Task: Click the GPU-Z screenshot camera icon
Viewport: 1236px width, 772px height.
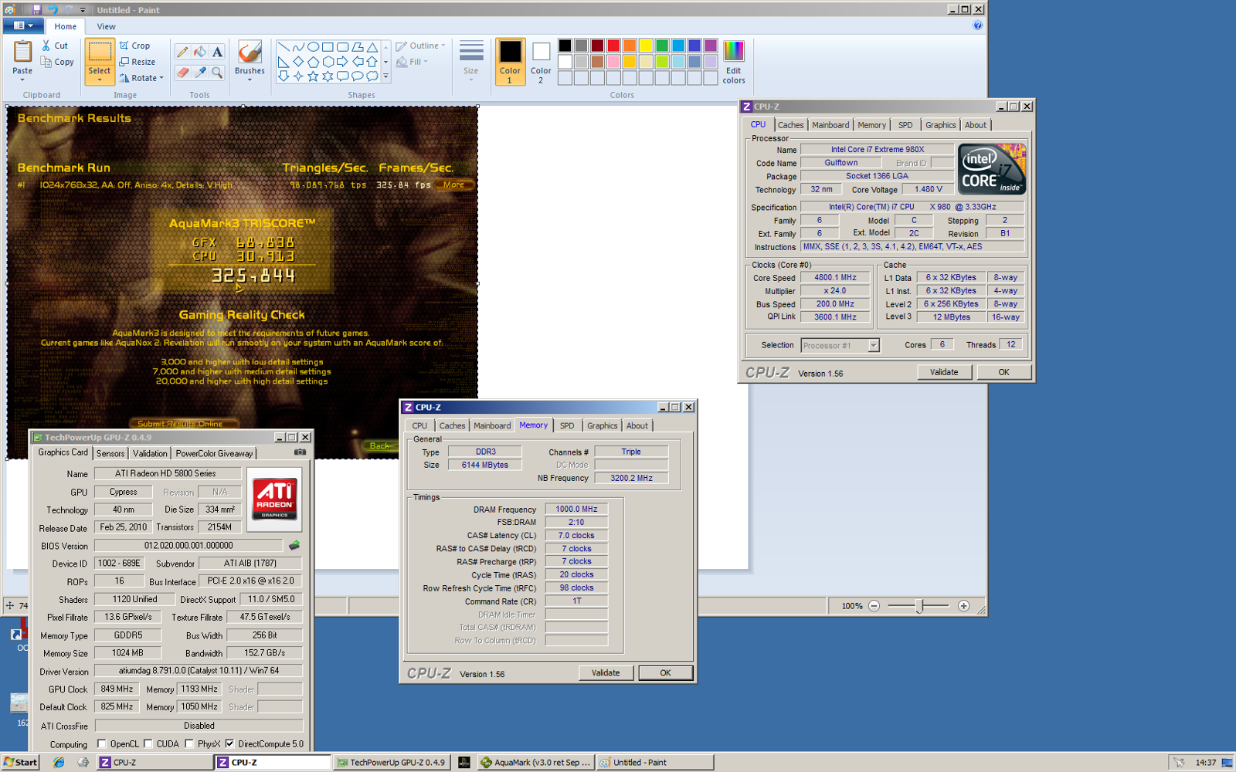Action: pos(300,452)
